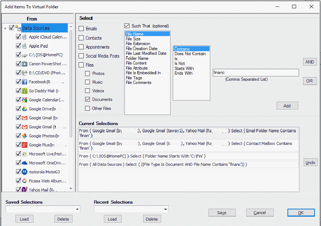Click the Apple iCloud Calendar icon
Screen dimensions: 321x226
tap(25, 37)
